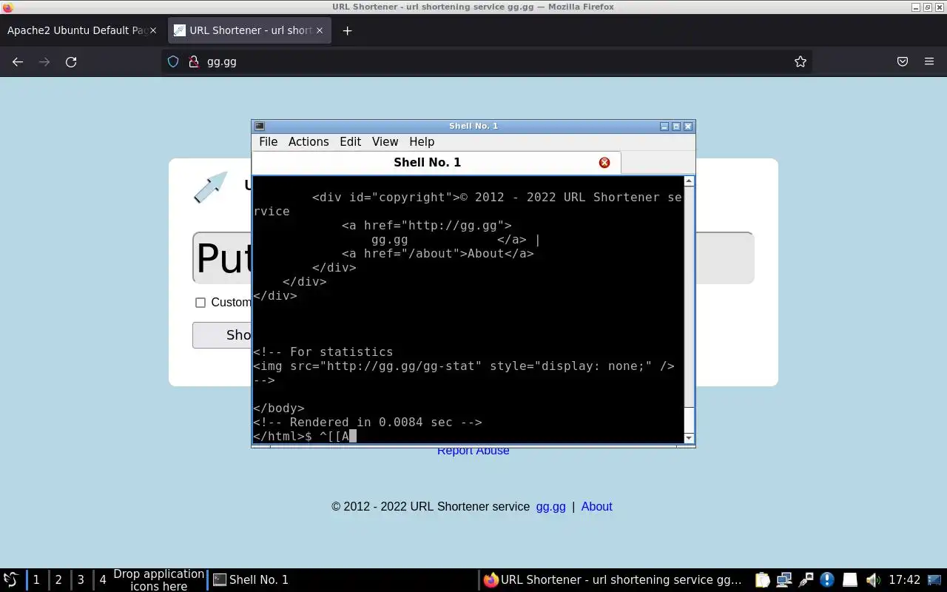Open the gg.gg footer link
The image size is (947, 592).
tap(550, 507)
